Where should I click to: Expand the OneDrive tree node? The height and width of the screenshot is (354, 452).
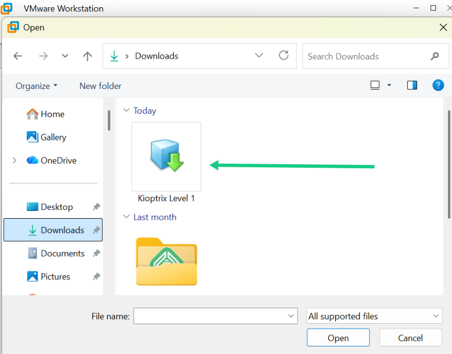tap(14, 160)
